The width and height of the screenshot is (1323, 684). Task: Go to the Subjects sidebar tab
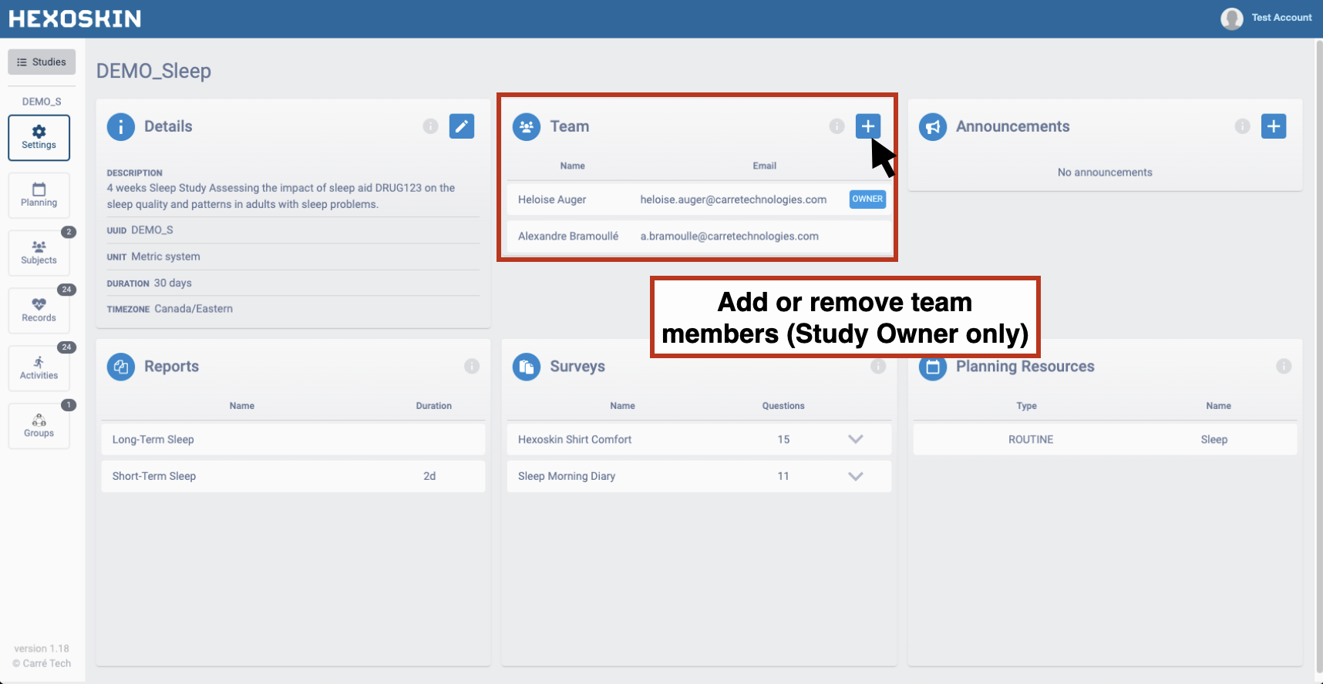39,253
